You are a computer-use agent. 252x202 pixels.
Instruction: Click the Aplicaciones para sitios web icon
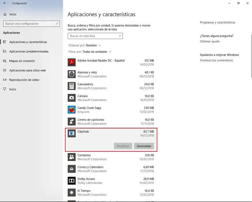point(5,70)
